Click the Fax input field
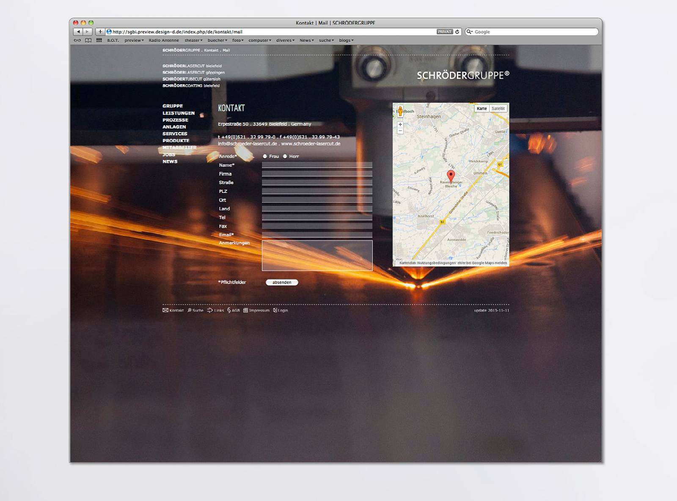Screen dimensions: 677x501 click(x=317, y=226)
